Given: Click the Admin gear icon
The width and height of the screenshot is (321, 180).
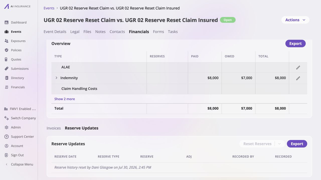Looking at the screenshot, I should pos(7,127).
